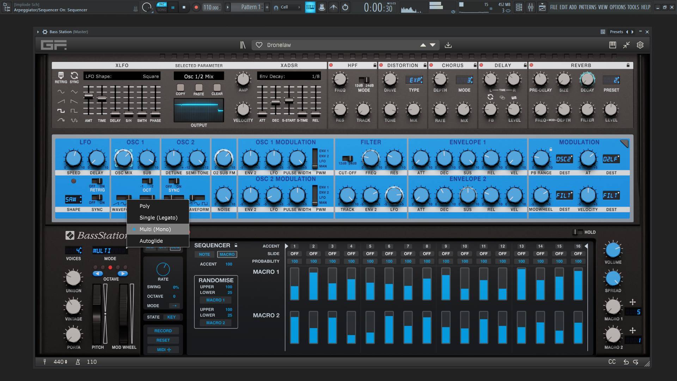Click next preset down arrow
This screenshot has width=677, height=381.
[433, 45]
